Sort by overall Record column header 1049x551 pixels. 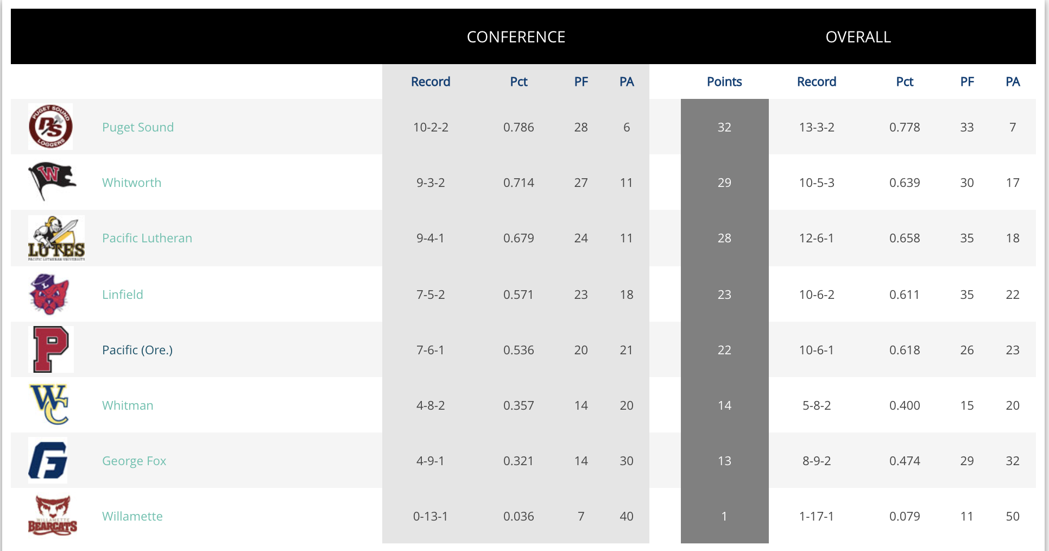click(817, 82)
